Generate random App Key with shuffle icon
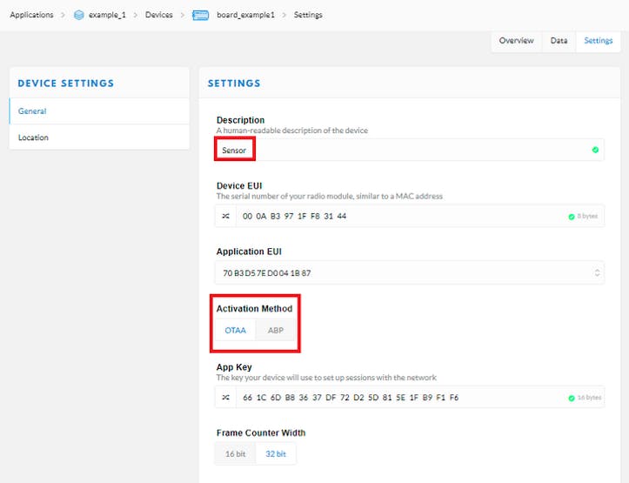This screenshot has height=483, width=629. coord(226,398)
